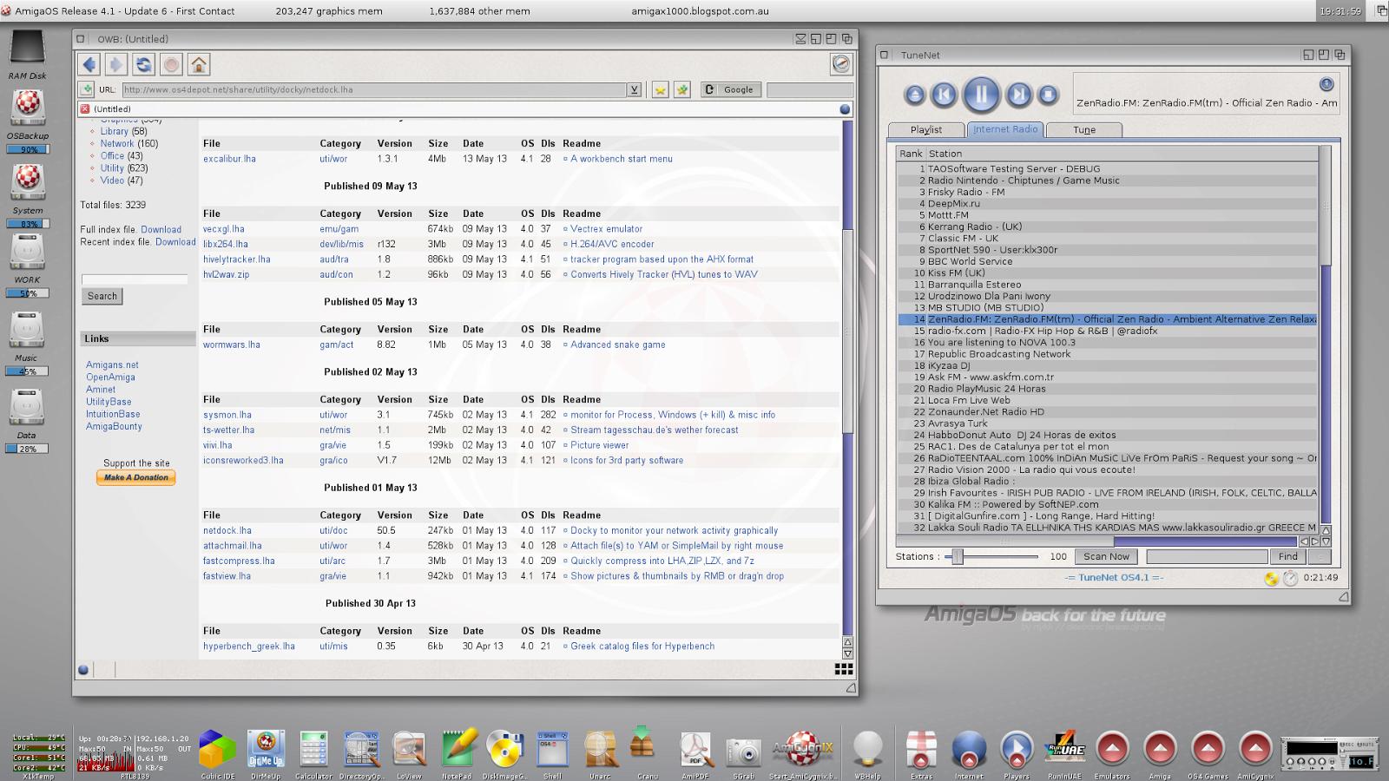Click the add-tab icon beside URL label

86,89
